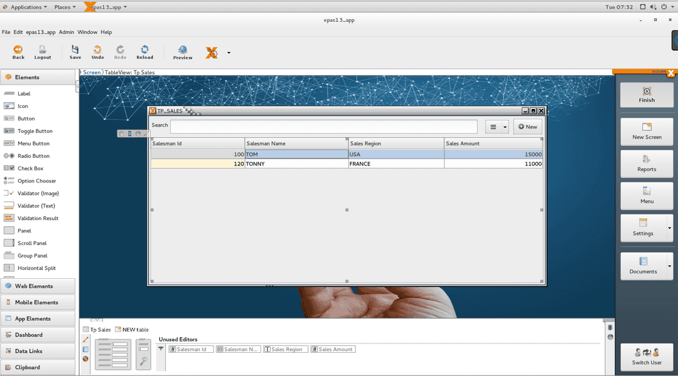Click the filter icon beside Unused Editors
Viewport: 678px width, 376px height.
pos(160,348)
